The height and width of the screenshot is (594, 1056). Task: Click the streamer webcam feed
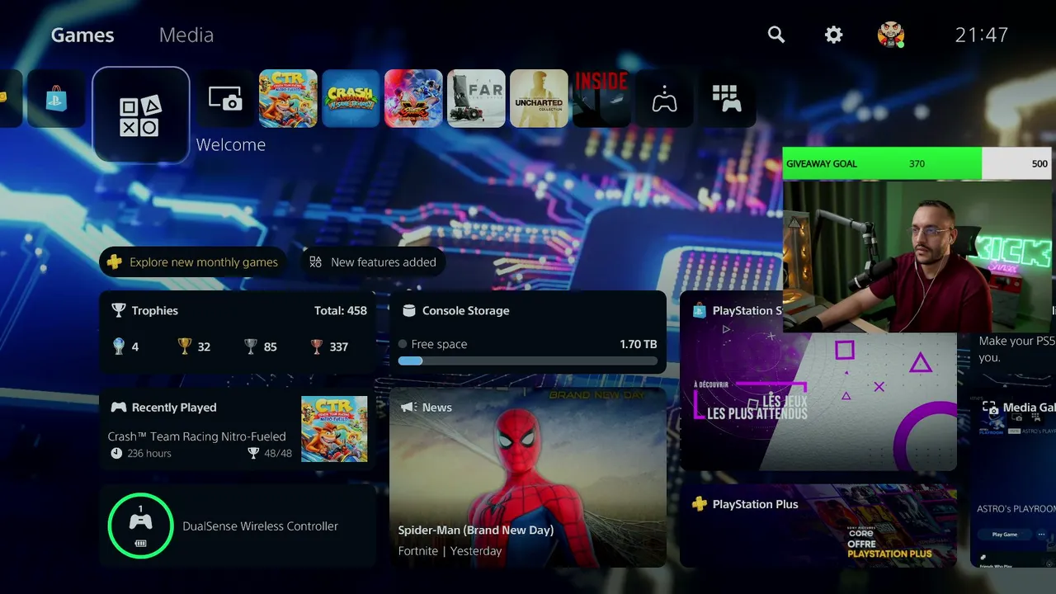point(917,256)
